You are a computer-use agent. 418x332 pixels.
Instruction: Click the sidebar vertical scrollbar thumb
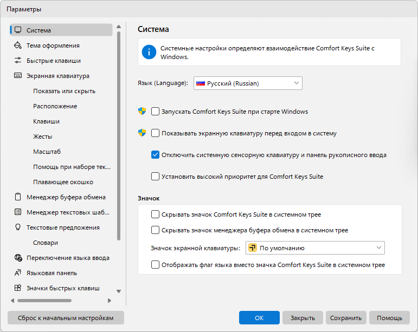[x=119, y=136]
